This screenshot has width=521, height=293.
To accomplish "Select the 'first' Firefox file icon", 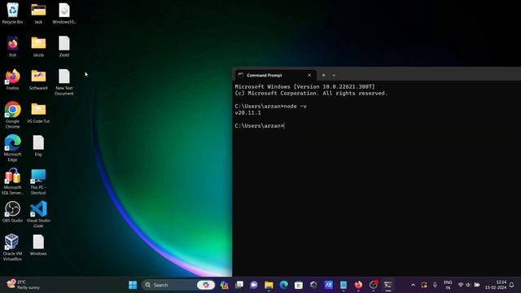I will pos(13,46).
